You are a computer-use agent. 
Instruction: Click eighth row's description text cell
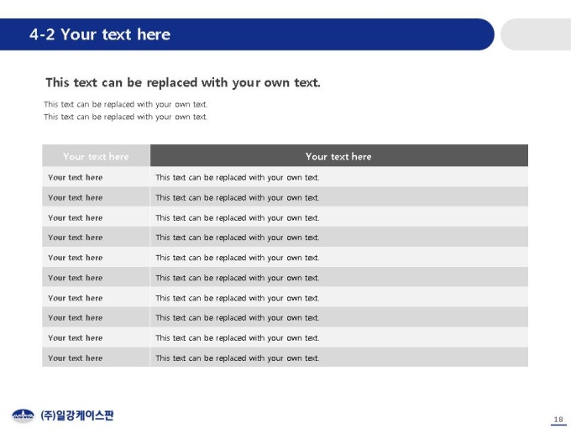339,317
